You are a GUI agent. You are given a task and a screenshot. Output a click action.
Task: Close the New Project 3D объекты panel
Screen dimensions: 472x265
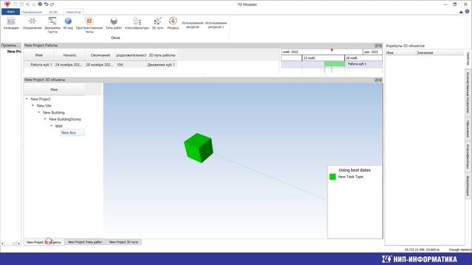coord(381,80)
